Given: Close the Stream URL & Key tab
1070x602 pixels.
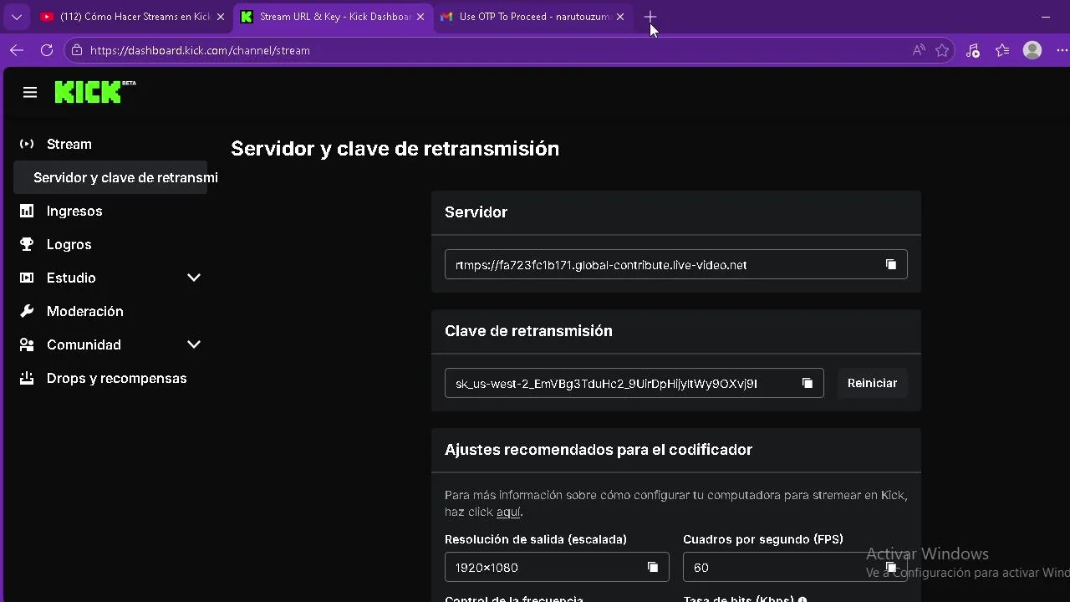Looking at the screenshot, I should (x=420, y=17).
